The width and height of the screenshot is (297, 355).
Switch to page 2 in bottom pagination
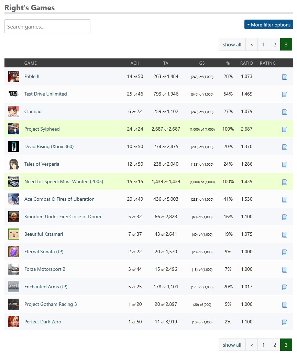click(x=275, y=345)
